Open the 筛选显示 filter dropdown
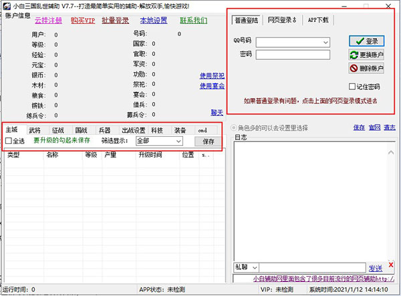 pyautogui.click(x=178, y=141)
